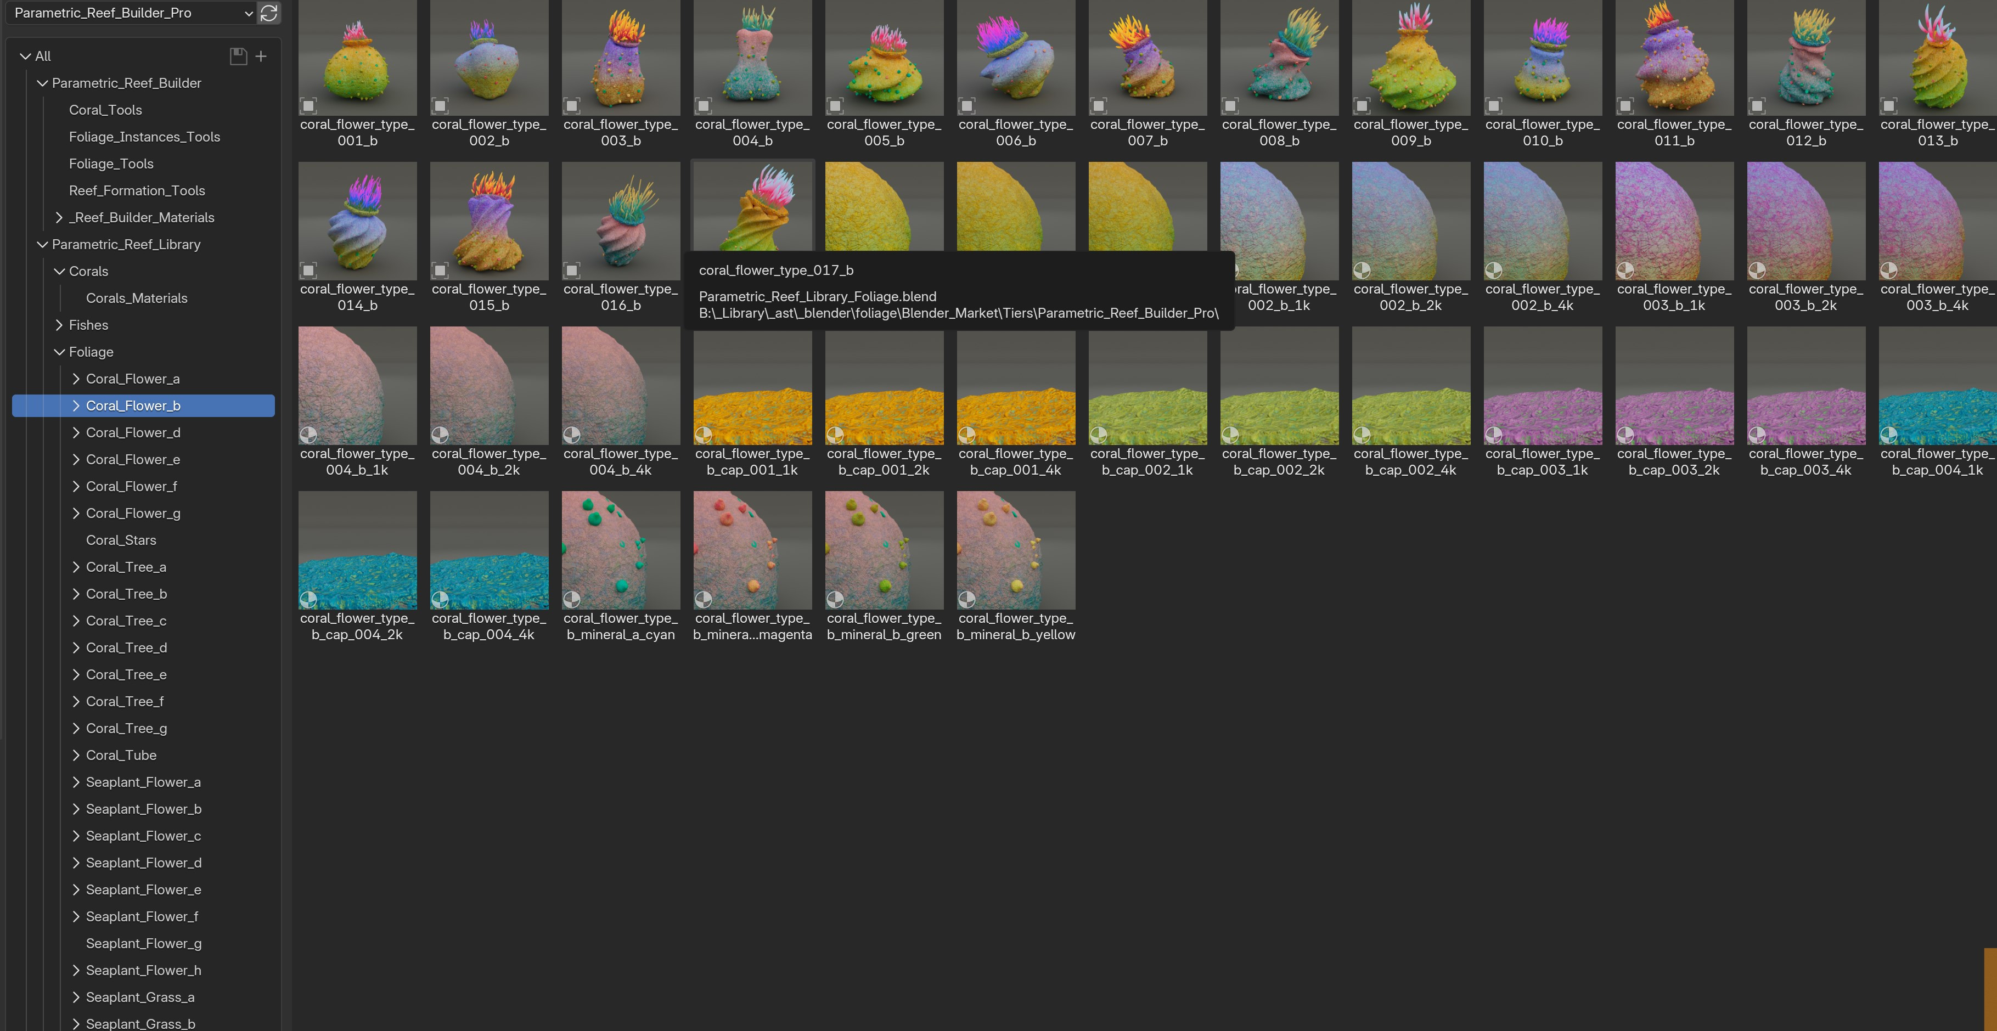1997x1031 pixels.
Task: Click the refresh asset library icon
Action: point(269,13)
